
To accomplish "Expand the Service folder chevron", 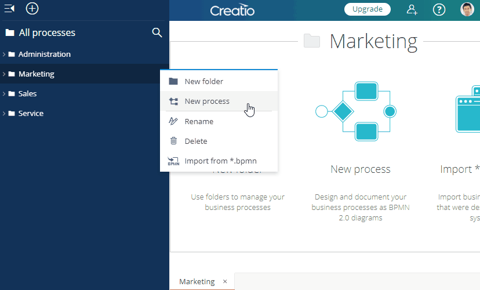I will pos(4,113).
